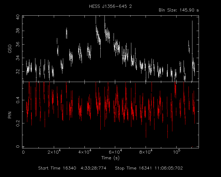
Task: Click the GSO axis tick label 40
Action: click(x=18, y=17)
